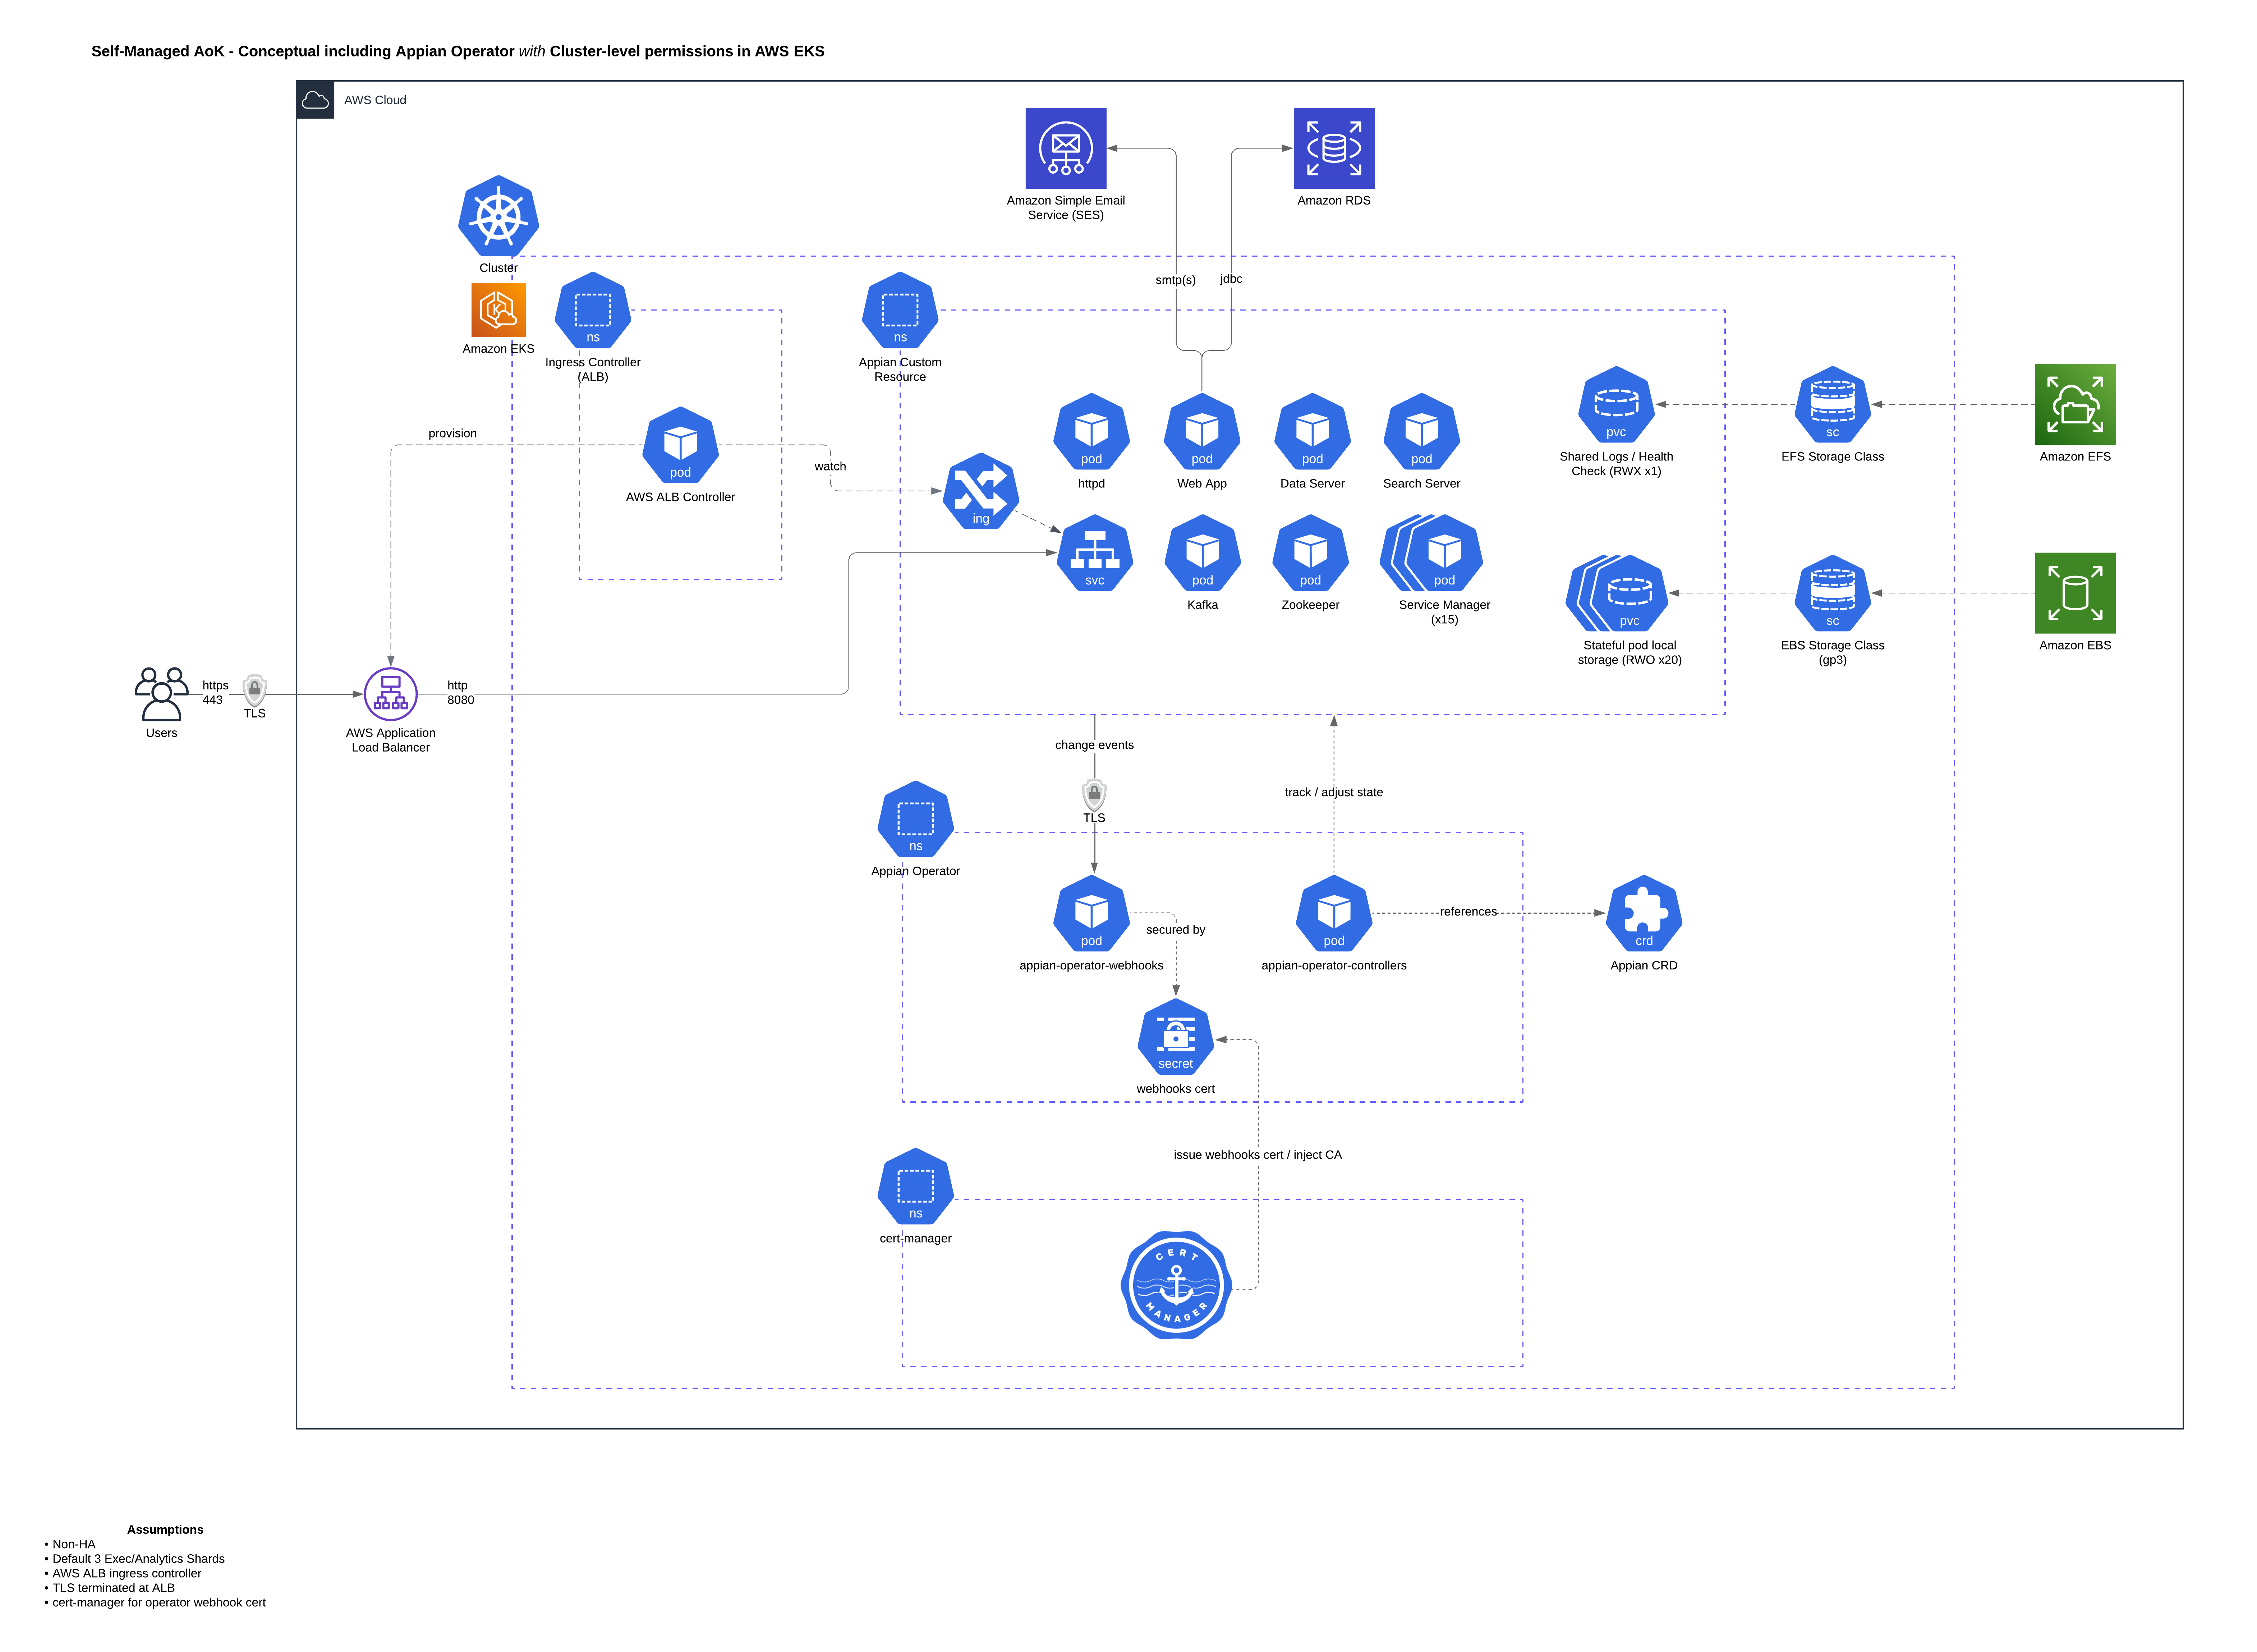Click the Kubernetes Cluster wheel icon
This screenshot has height=1652, width=2257.
(498, 216)
